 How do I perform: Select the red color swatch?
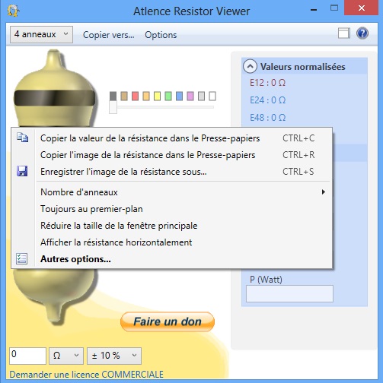click(135, 97)
